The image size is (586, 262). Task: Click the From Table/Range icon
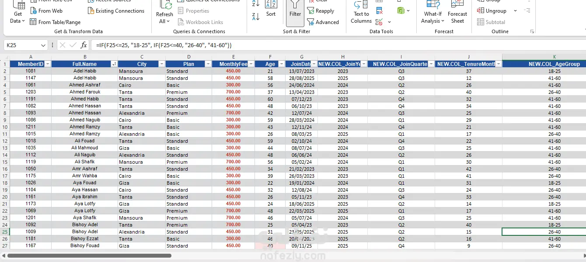point(33,22)
